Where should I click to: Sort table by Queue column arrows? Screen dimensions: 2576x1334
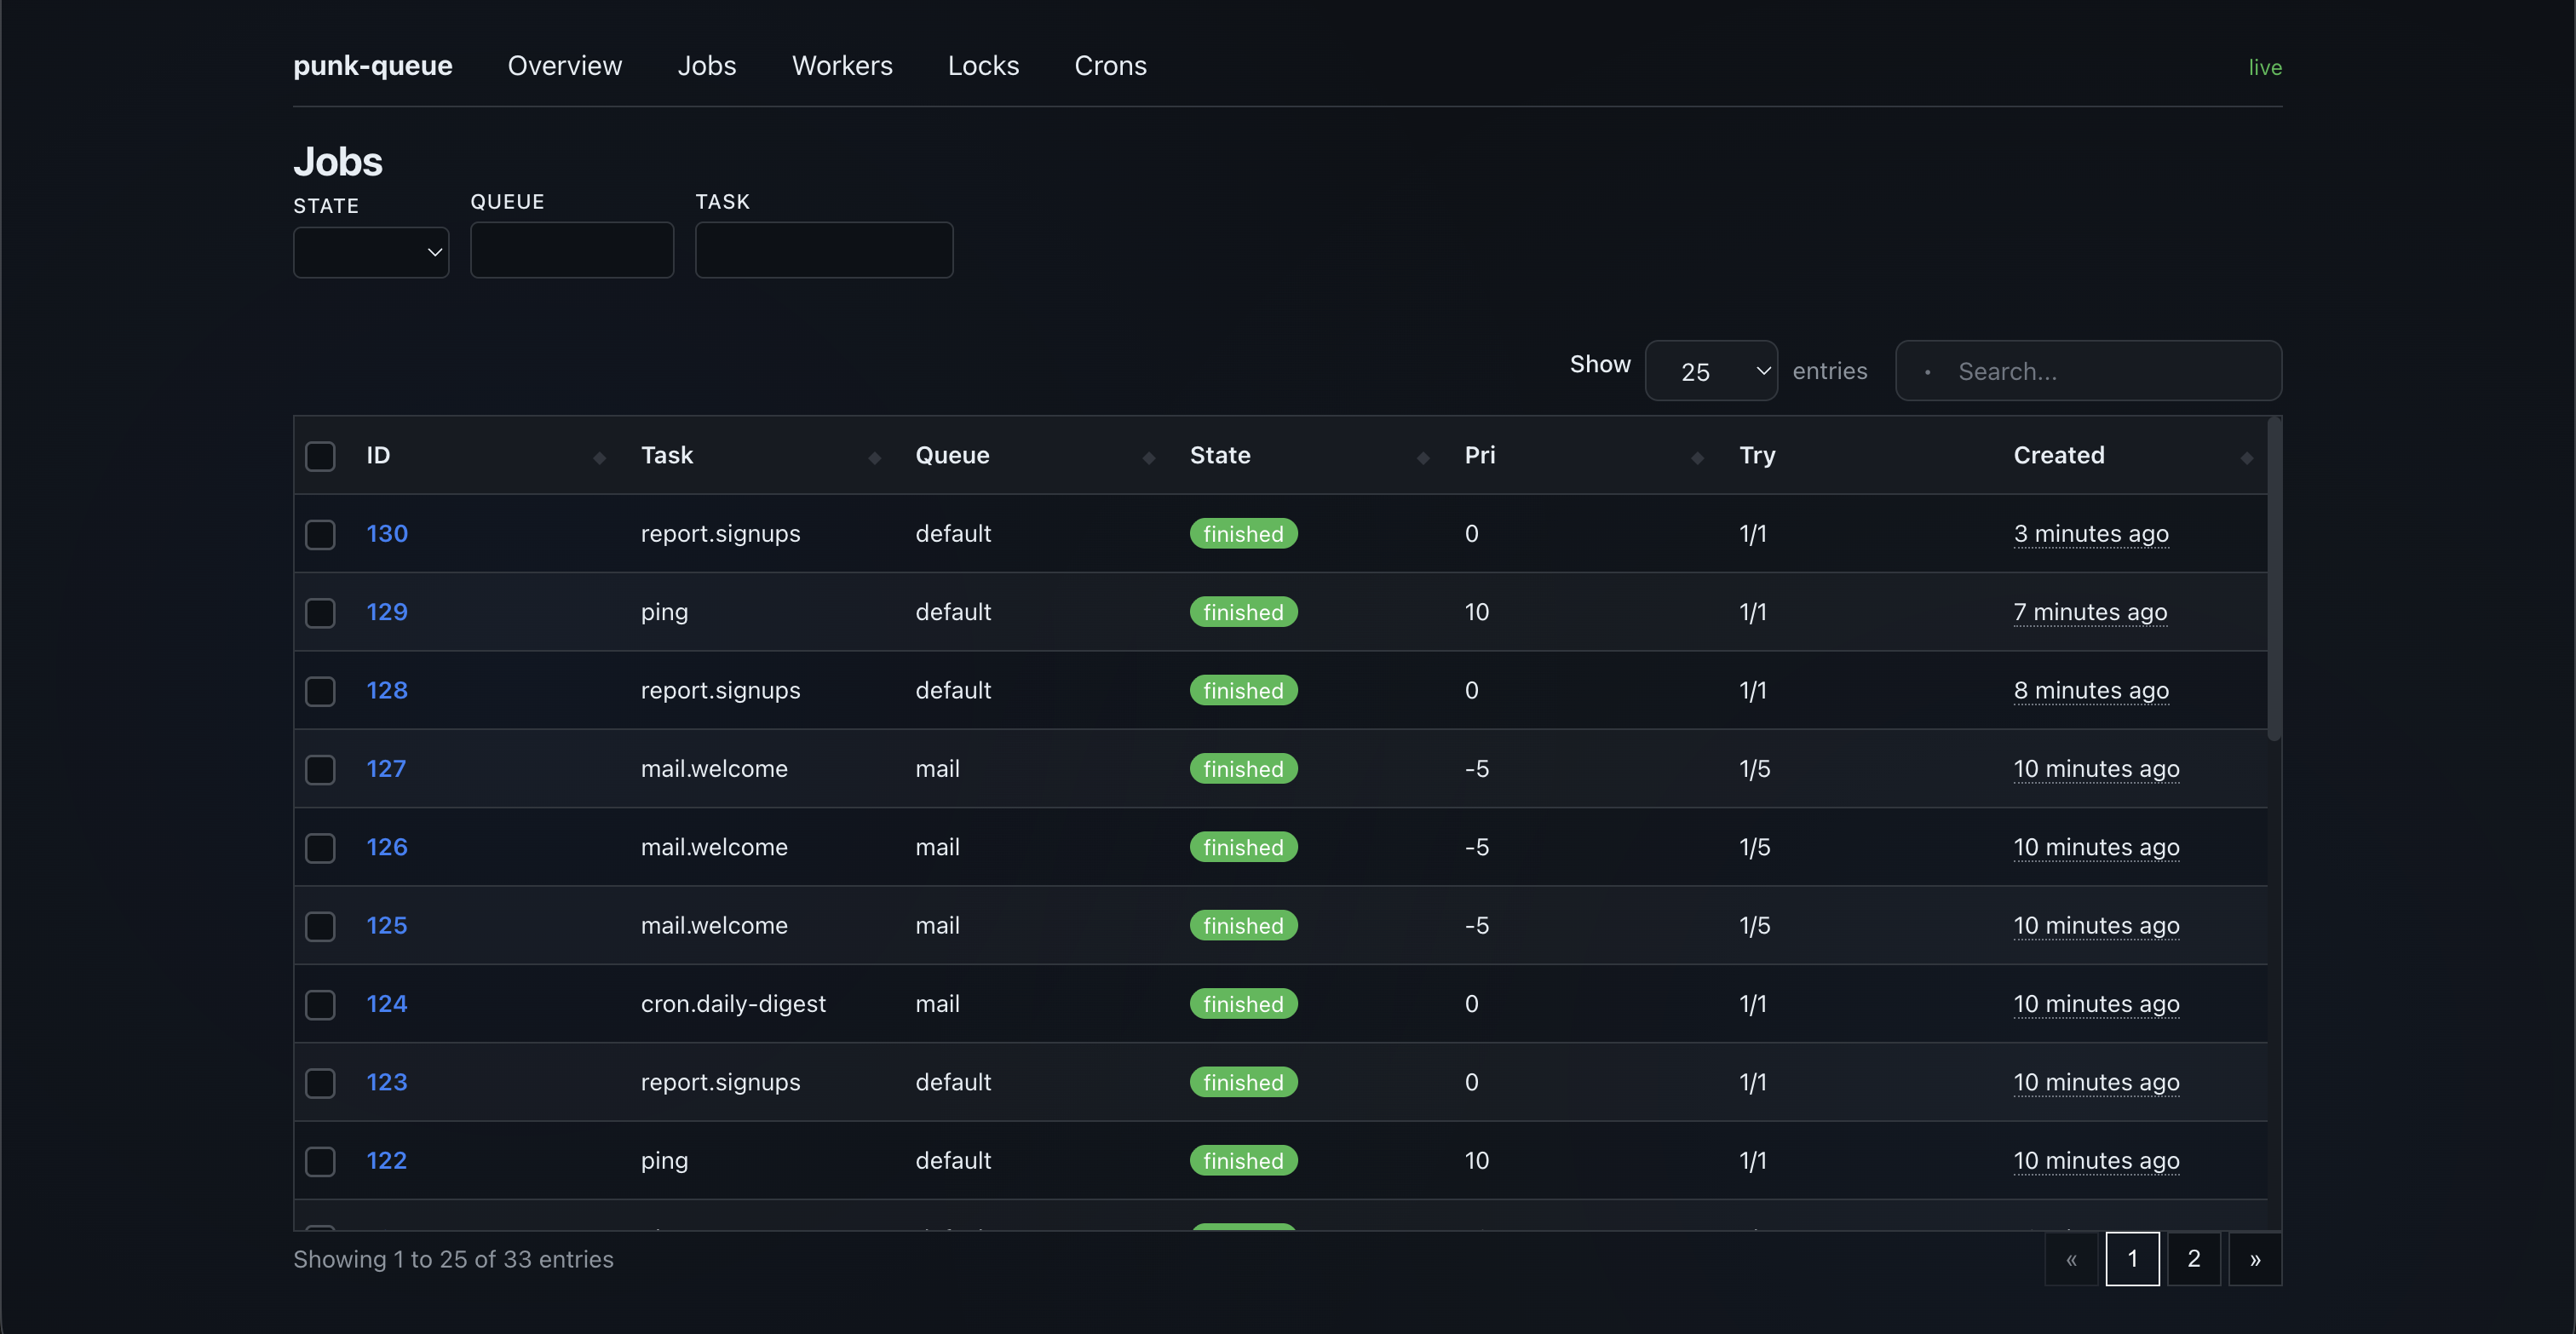coord(1149,457)
